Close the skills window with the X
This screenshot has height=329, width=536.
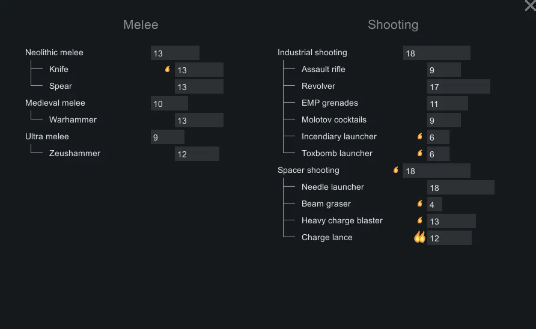click(x=529, y=5)
